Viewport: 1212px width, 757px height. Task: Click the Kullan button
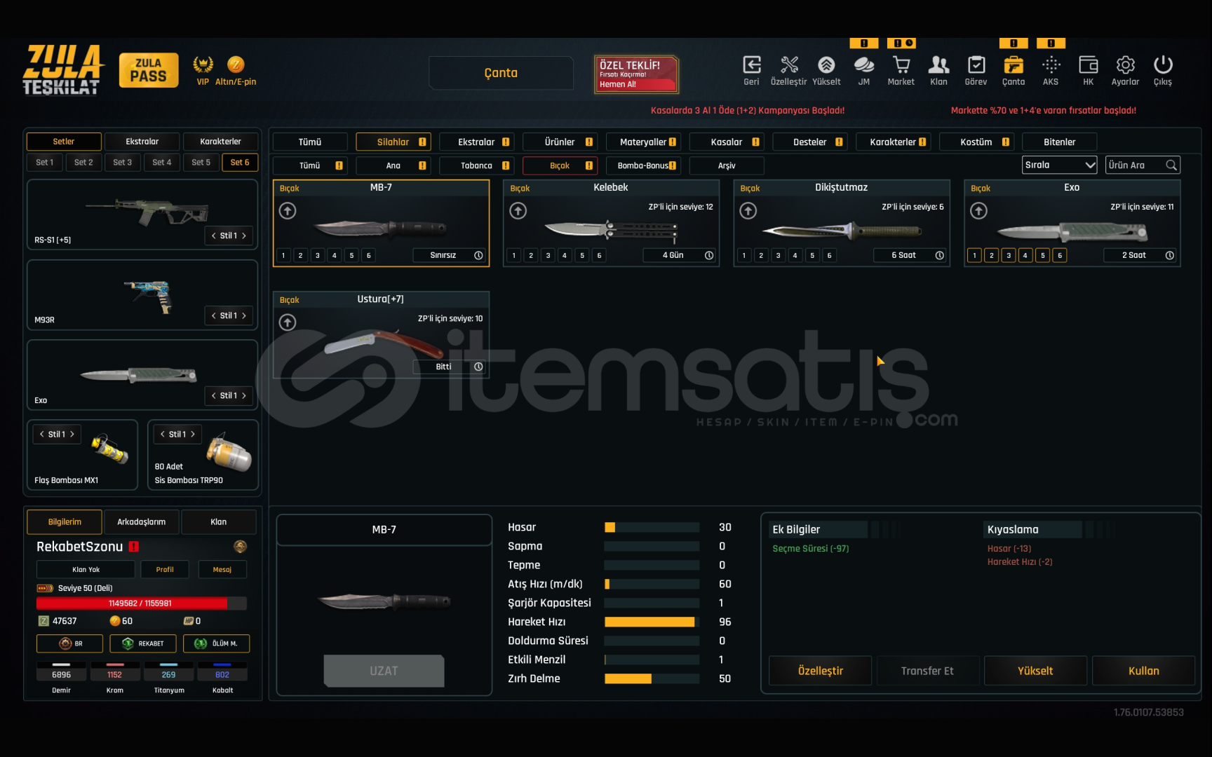[x=1144, y=671]
